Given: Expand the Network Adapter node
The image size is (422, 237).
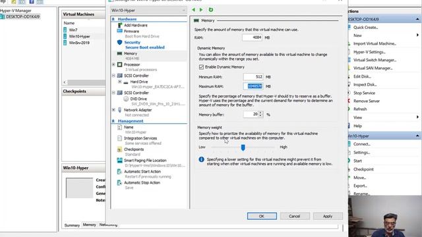Looking at the screenshot, I should pos(113,110).
